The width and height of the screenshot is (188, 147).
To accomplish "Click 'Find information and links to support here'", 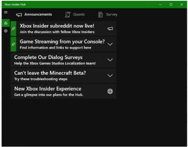I will pyautogui.click(x=55, y=48).
